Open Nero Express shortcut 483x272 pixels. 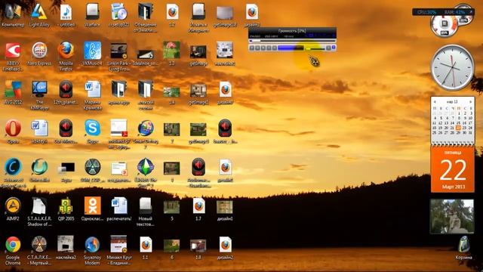[39, 54]
